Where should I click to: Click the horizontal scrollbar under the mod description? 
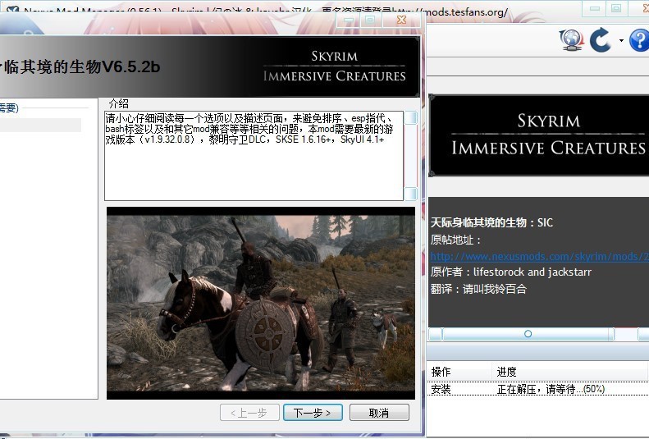click(528, 334)
